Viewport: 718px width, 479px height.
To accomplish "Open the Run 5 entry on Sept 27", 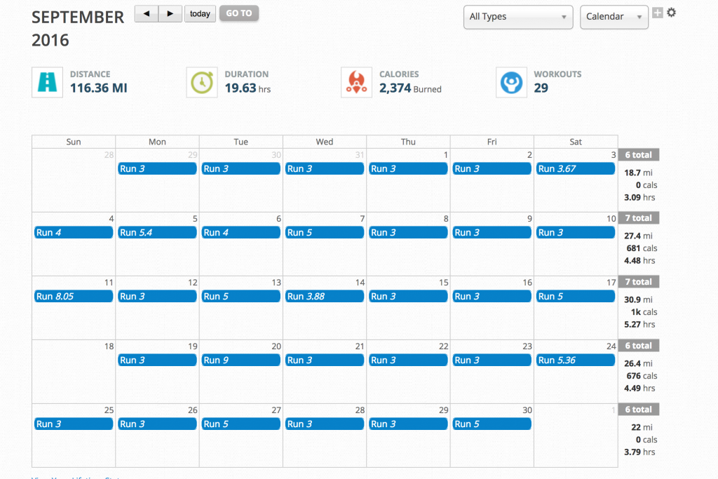I will point(241,424).
